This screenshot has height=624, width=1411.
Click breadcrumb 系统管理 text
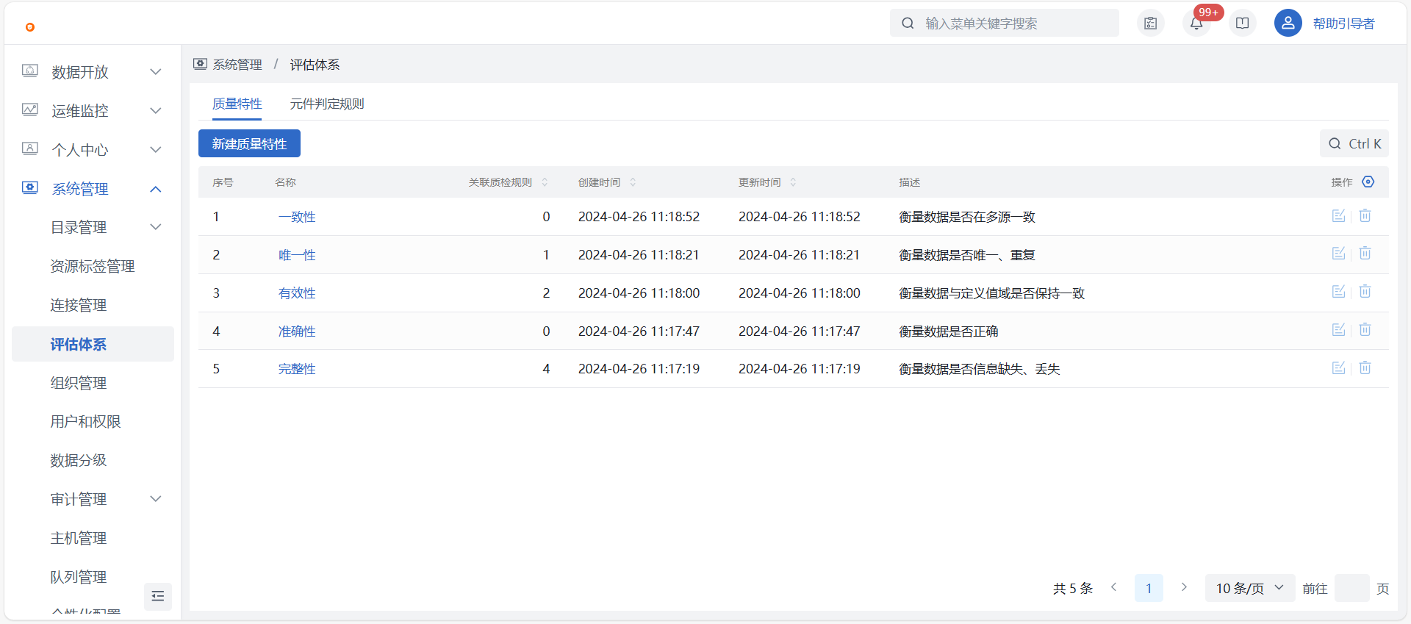pyautogui.click(x=237, y=65)
